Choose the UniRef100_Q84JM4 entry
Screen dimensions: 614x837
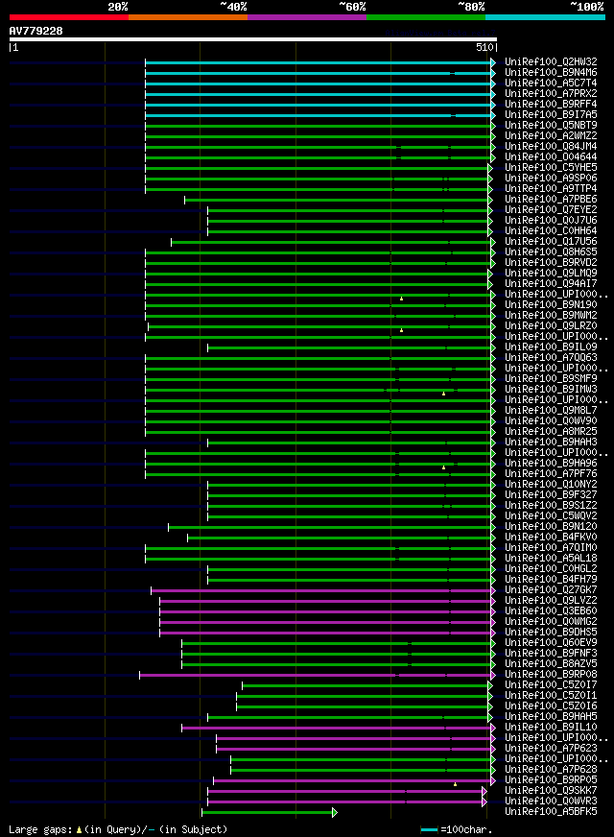[x=551, y=146]
